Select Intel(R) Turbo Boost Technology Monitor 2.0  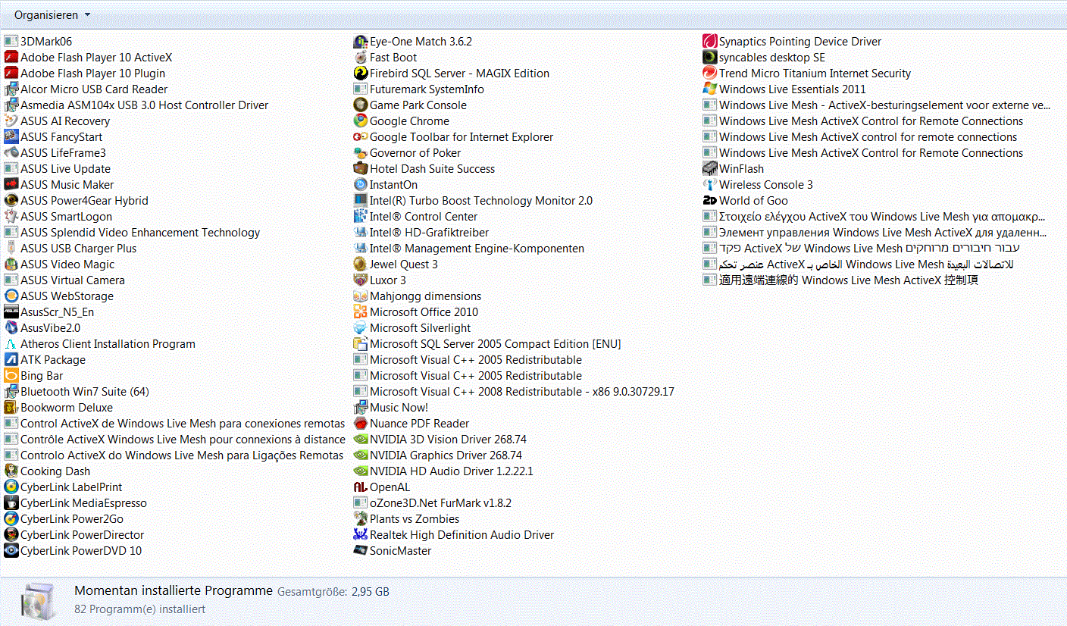480,201
